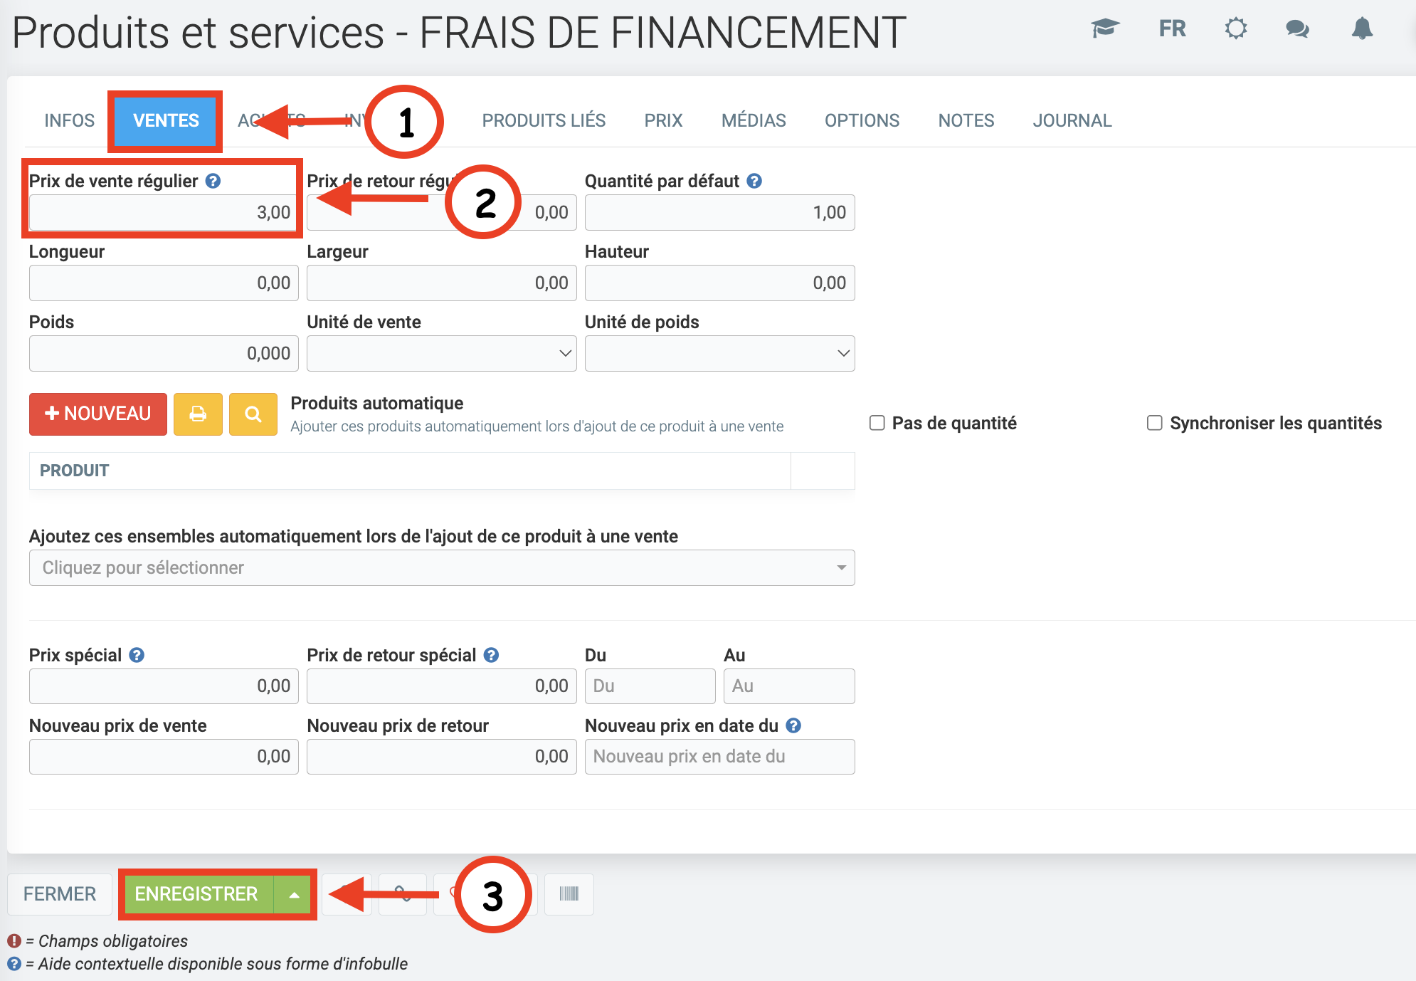The height and width of the screenshot is (981, 1416).
Task: Click the yellow search magnifier button
Action: (x=253, y=414)
